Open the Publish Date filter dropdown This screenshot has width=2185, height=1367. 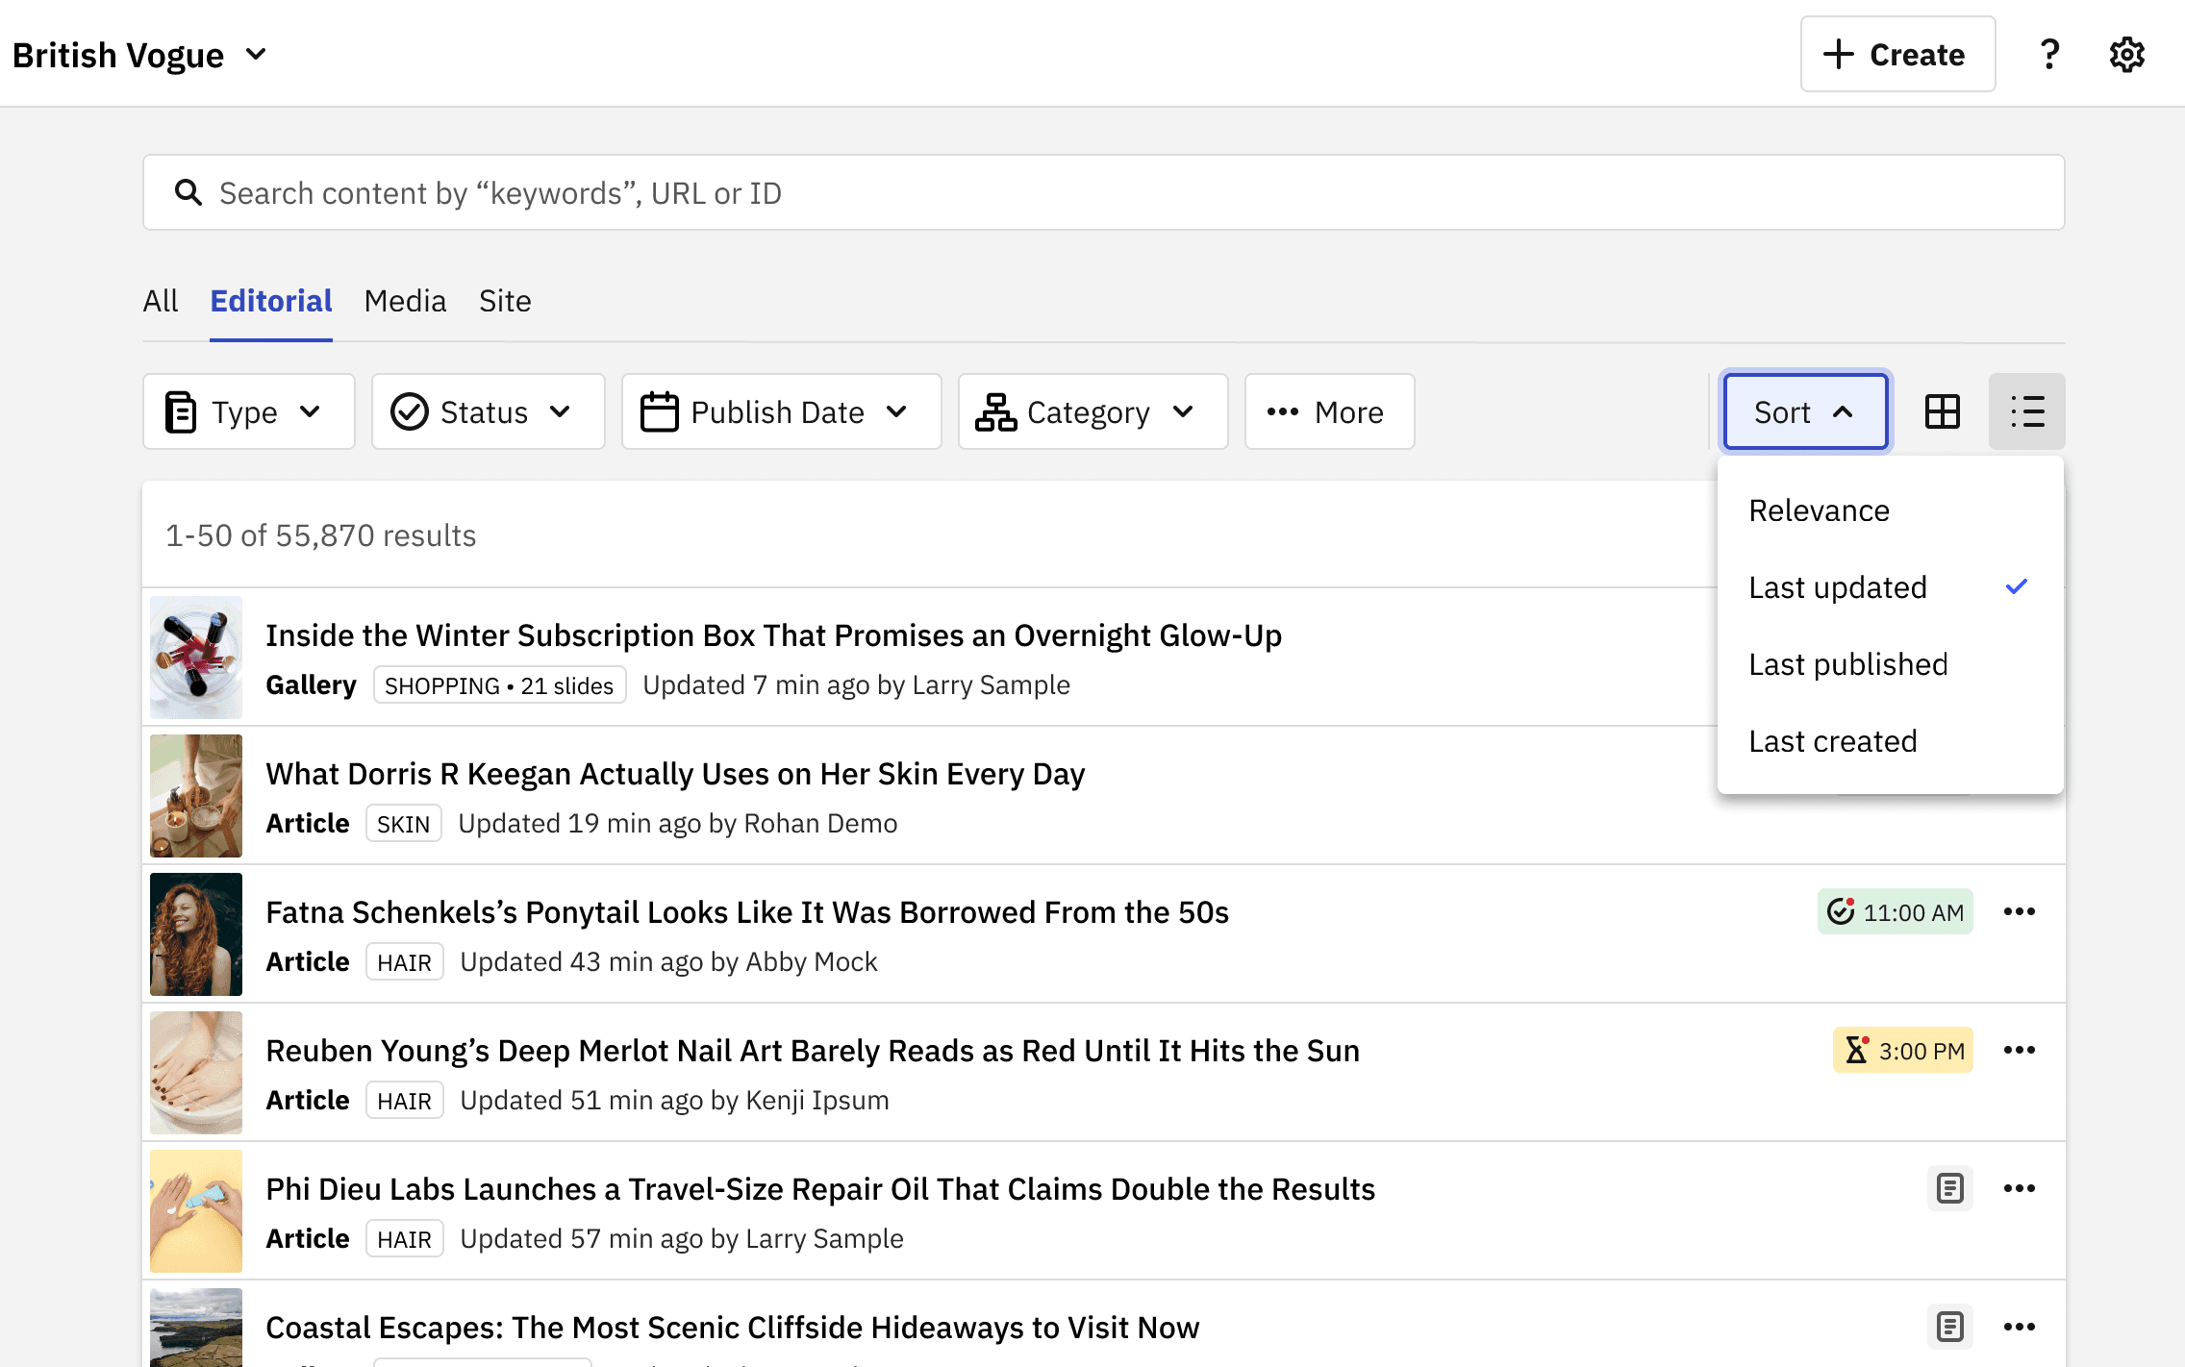coord(782,411)
